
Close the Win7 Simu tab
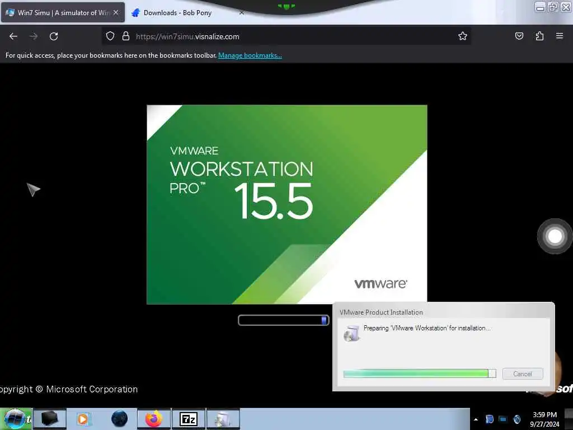tap(116, 12)
